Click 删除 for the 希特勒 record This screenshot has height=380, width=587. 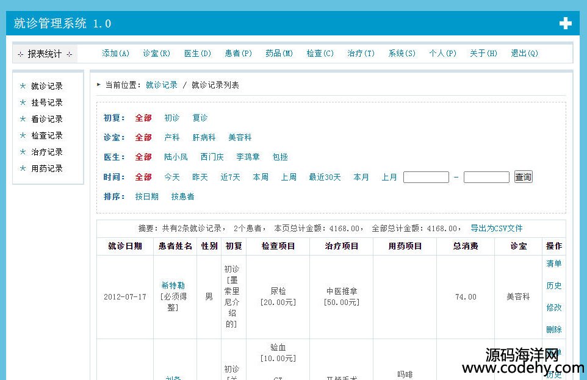click(553, 329)
